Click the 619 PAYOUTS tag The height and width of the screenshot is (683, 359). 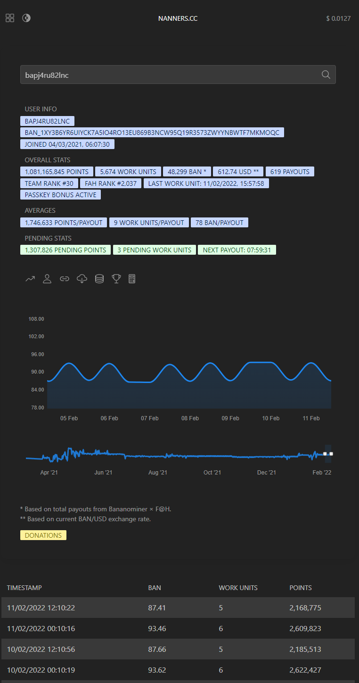(290, 172)
